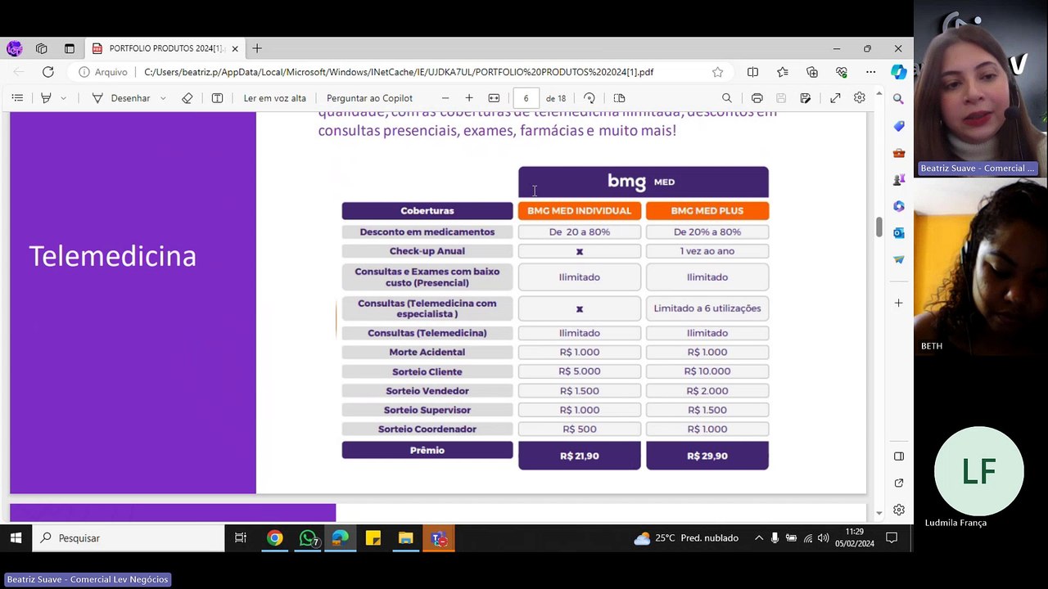Open Task View on taskbar
Screen dimensions: 1048x589
click(x=240, y=538)
